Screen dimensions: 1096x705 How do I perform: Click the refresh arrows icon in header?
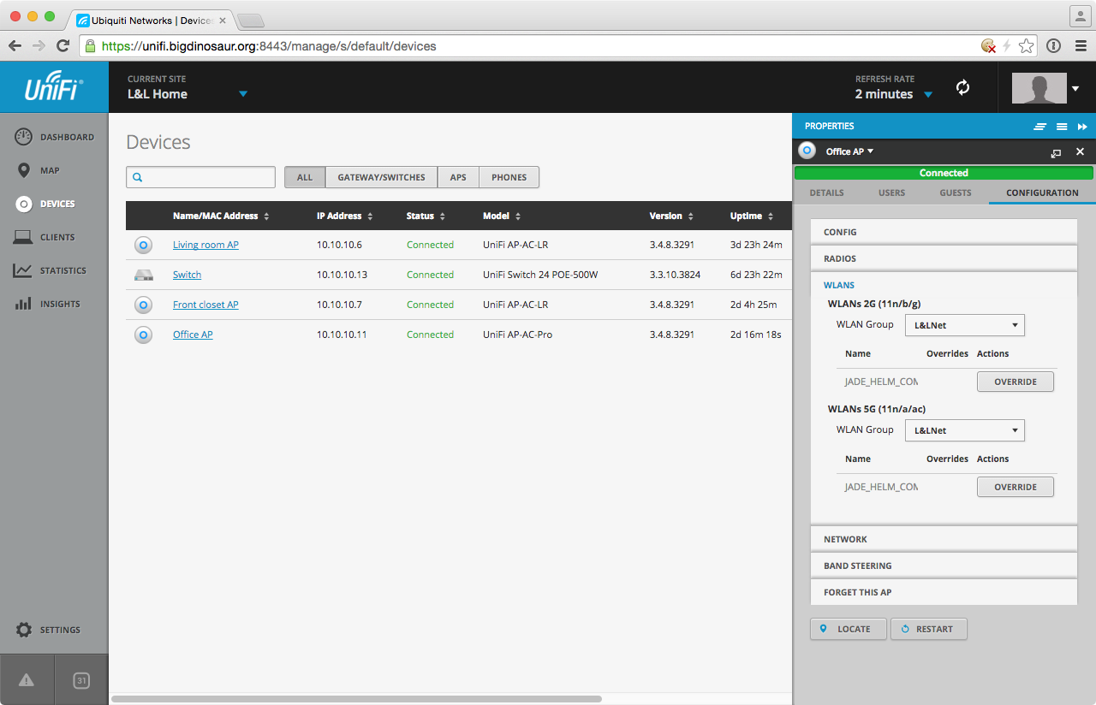click(962, 87)
